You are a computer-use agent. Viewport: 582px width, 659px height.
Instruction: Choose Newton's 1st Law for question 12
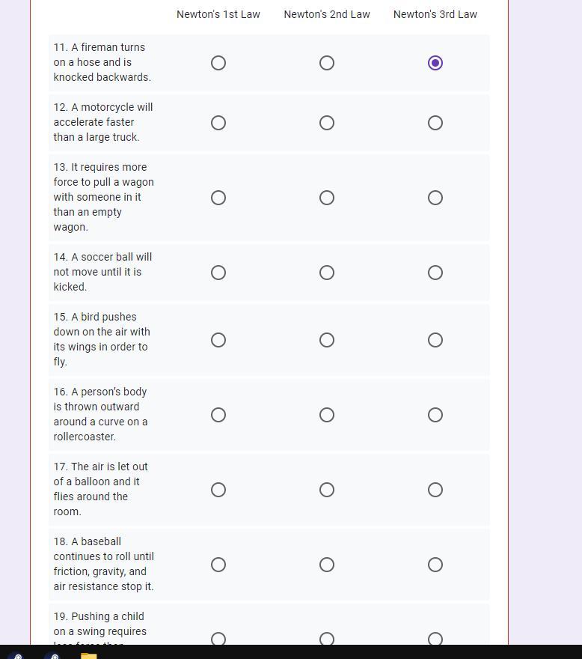[x=218, y=123]
